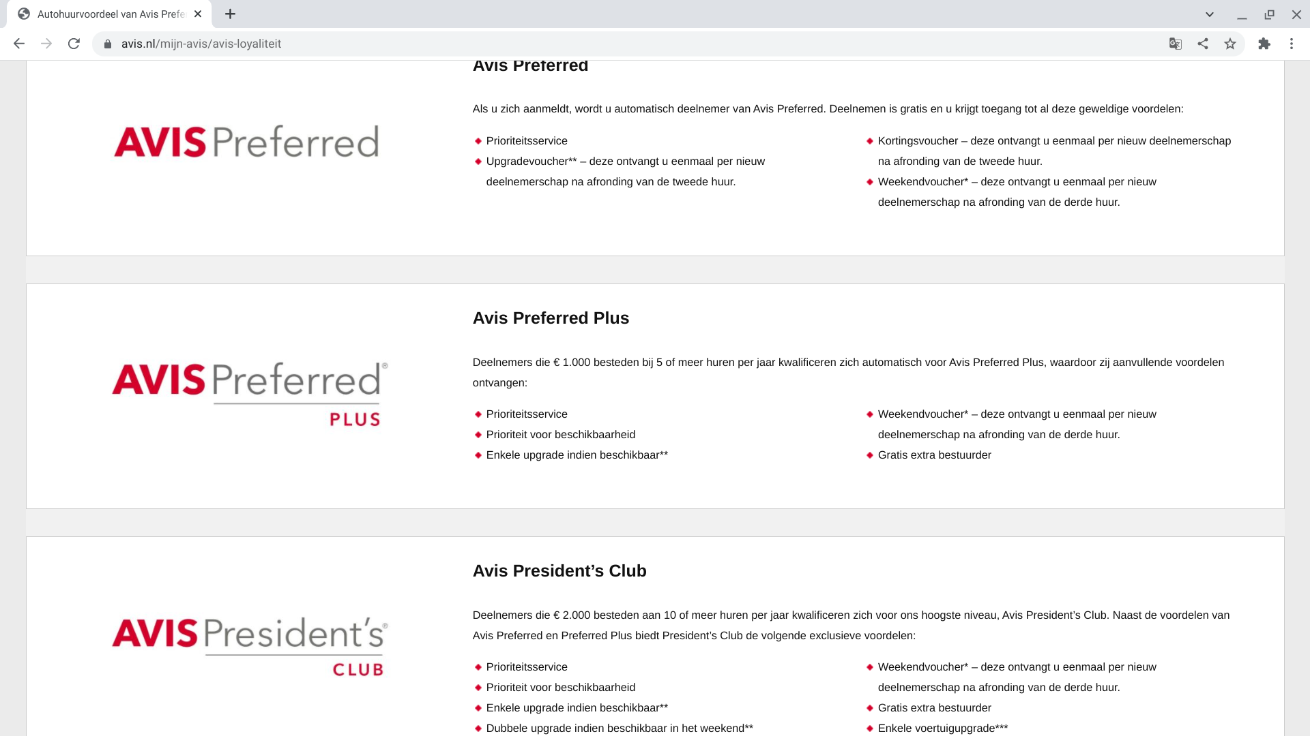Expand the tab search chevron
This screenshot has width=1310, height=736.
[1210, 14]
